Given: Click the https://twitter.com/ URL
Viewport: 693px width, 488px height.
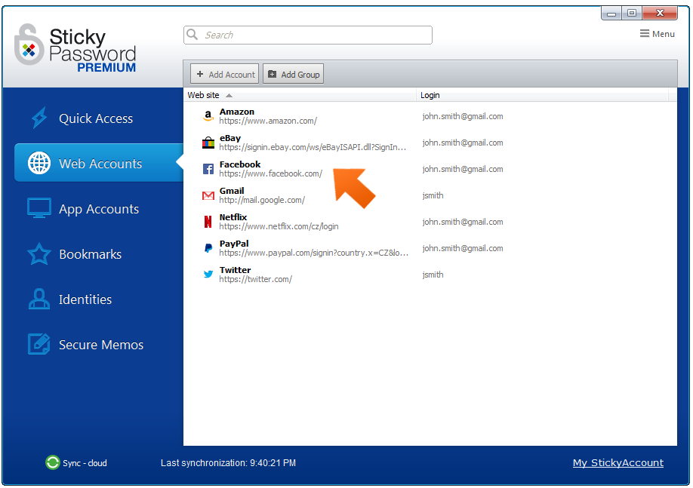Looking at the screenshot, I should pos(255,279).
